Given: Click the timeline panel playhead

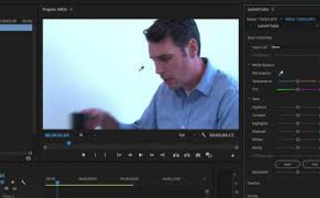Looking at the screenshot, I should [x=57, y=182].
